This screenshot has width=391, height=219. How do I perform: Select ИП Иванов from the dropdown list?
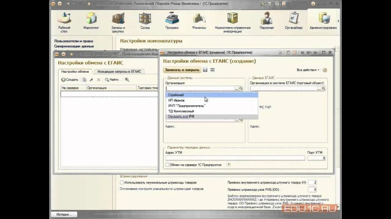[212, 100]
